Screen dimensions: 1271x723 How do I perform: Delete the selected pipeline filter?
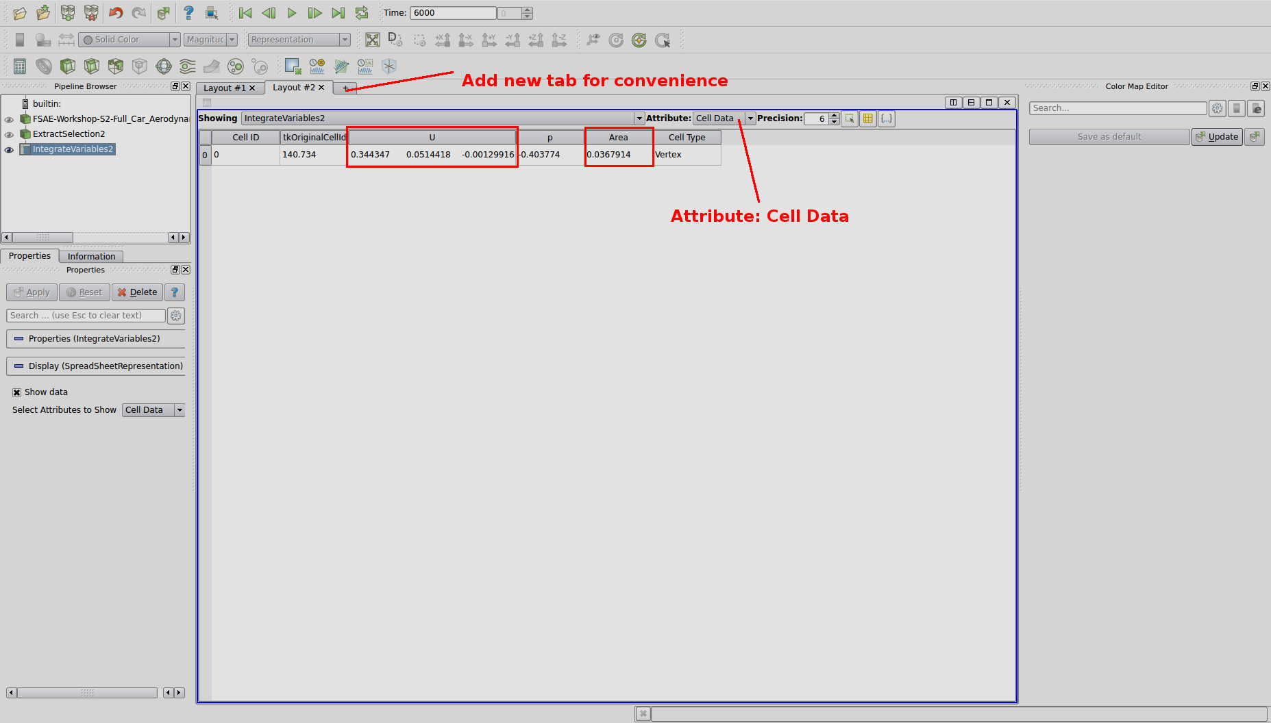pyautogui.click(x=137, y=292)
